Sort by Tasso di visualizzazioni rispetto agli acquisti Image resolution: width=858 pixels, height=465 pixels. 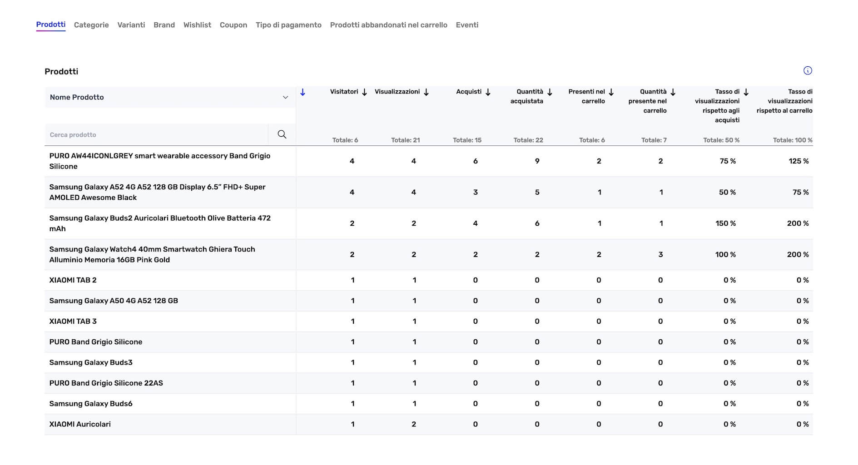[x=746, y=92]
